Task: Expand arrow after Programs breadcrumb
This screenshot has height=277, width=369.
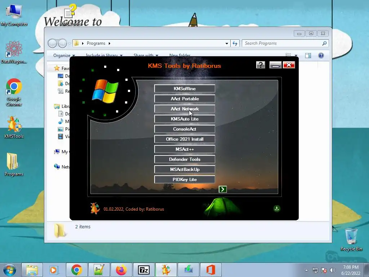Action: click(x=110, y=43)
